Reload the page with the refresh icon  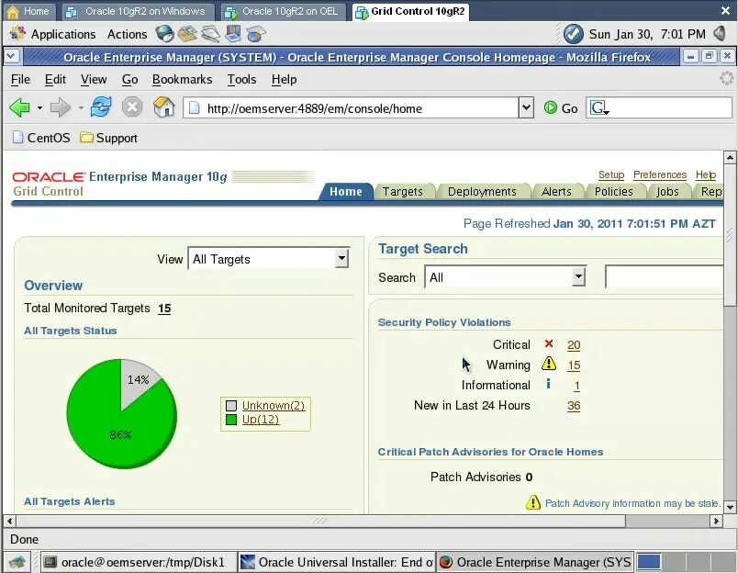tap(101, 107)
